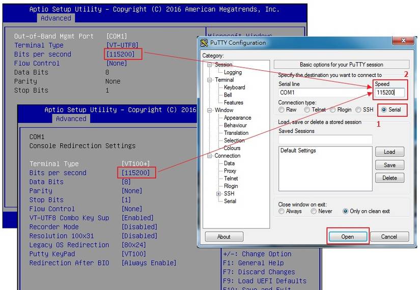
Task: Click the About button
Action: point(224,237)
